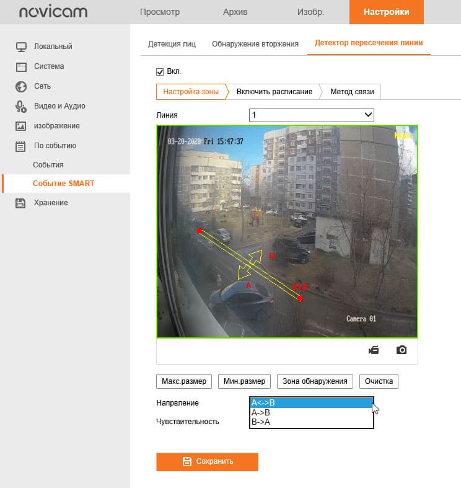Screen dimensions: 461x488
Task: Click the Очистка button
Action: pyautogui.click(x=379, y=381)
